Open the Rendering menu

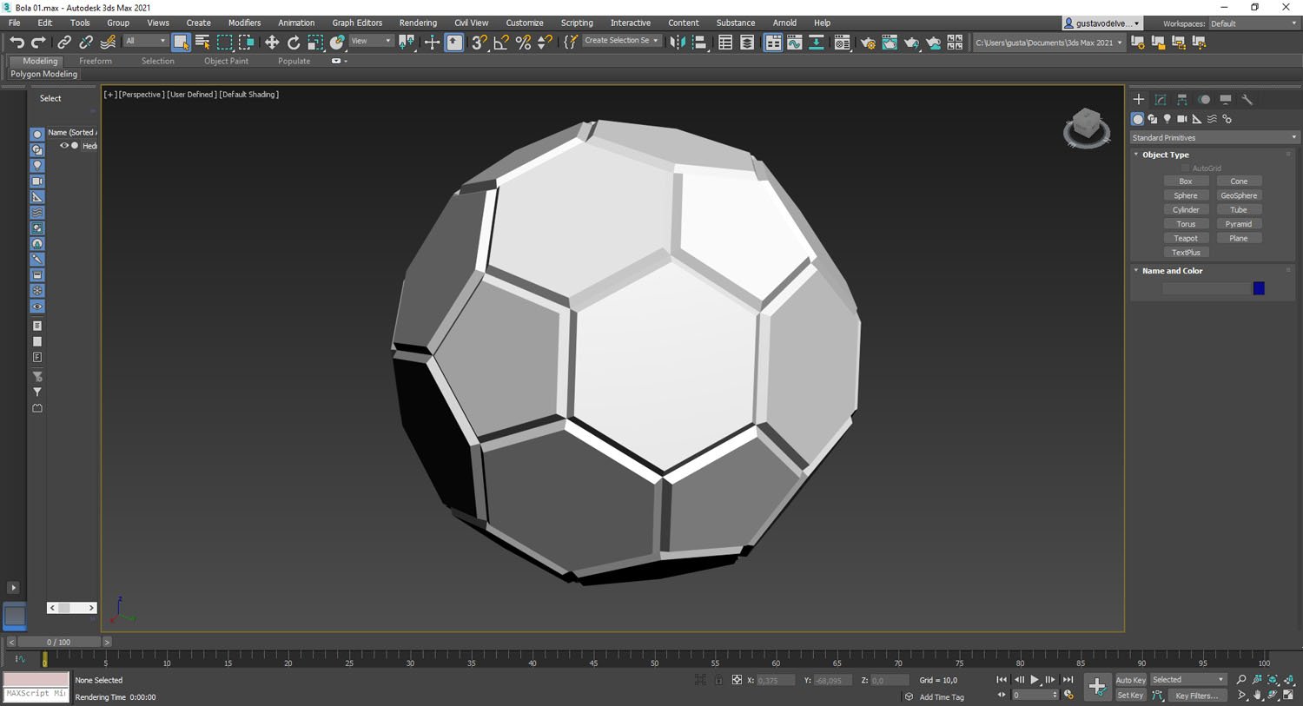coord(418,23)
